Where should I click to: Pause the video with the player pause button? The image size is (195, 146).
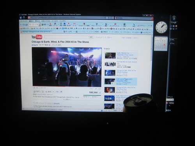pyautogui.click(x=34, y=88)
